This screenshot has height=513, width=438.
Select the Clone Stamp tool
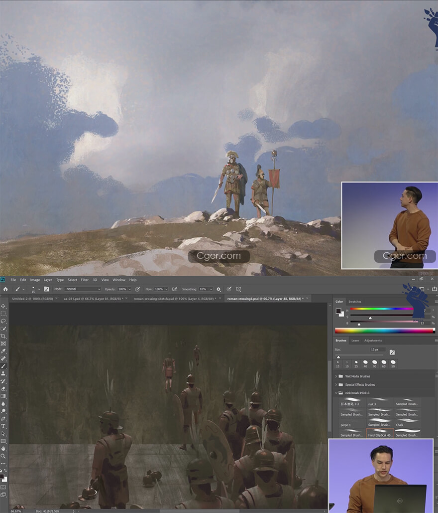(3, 373)
